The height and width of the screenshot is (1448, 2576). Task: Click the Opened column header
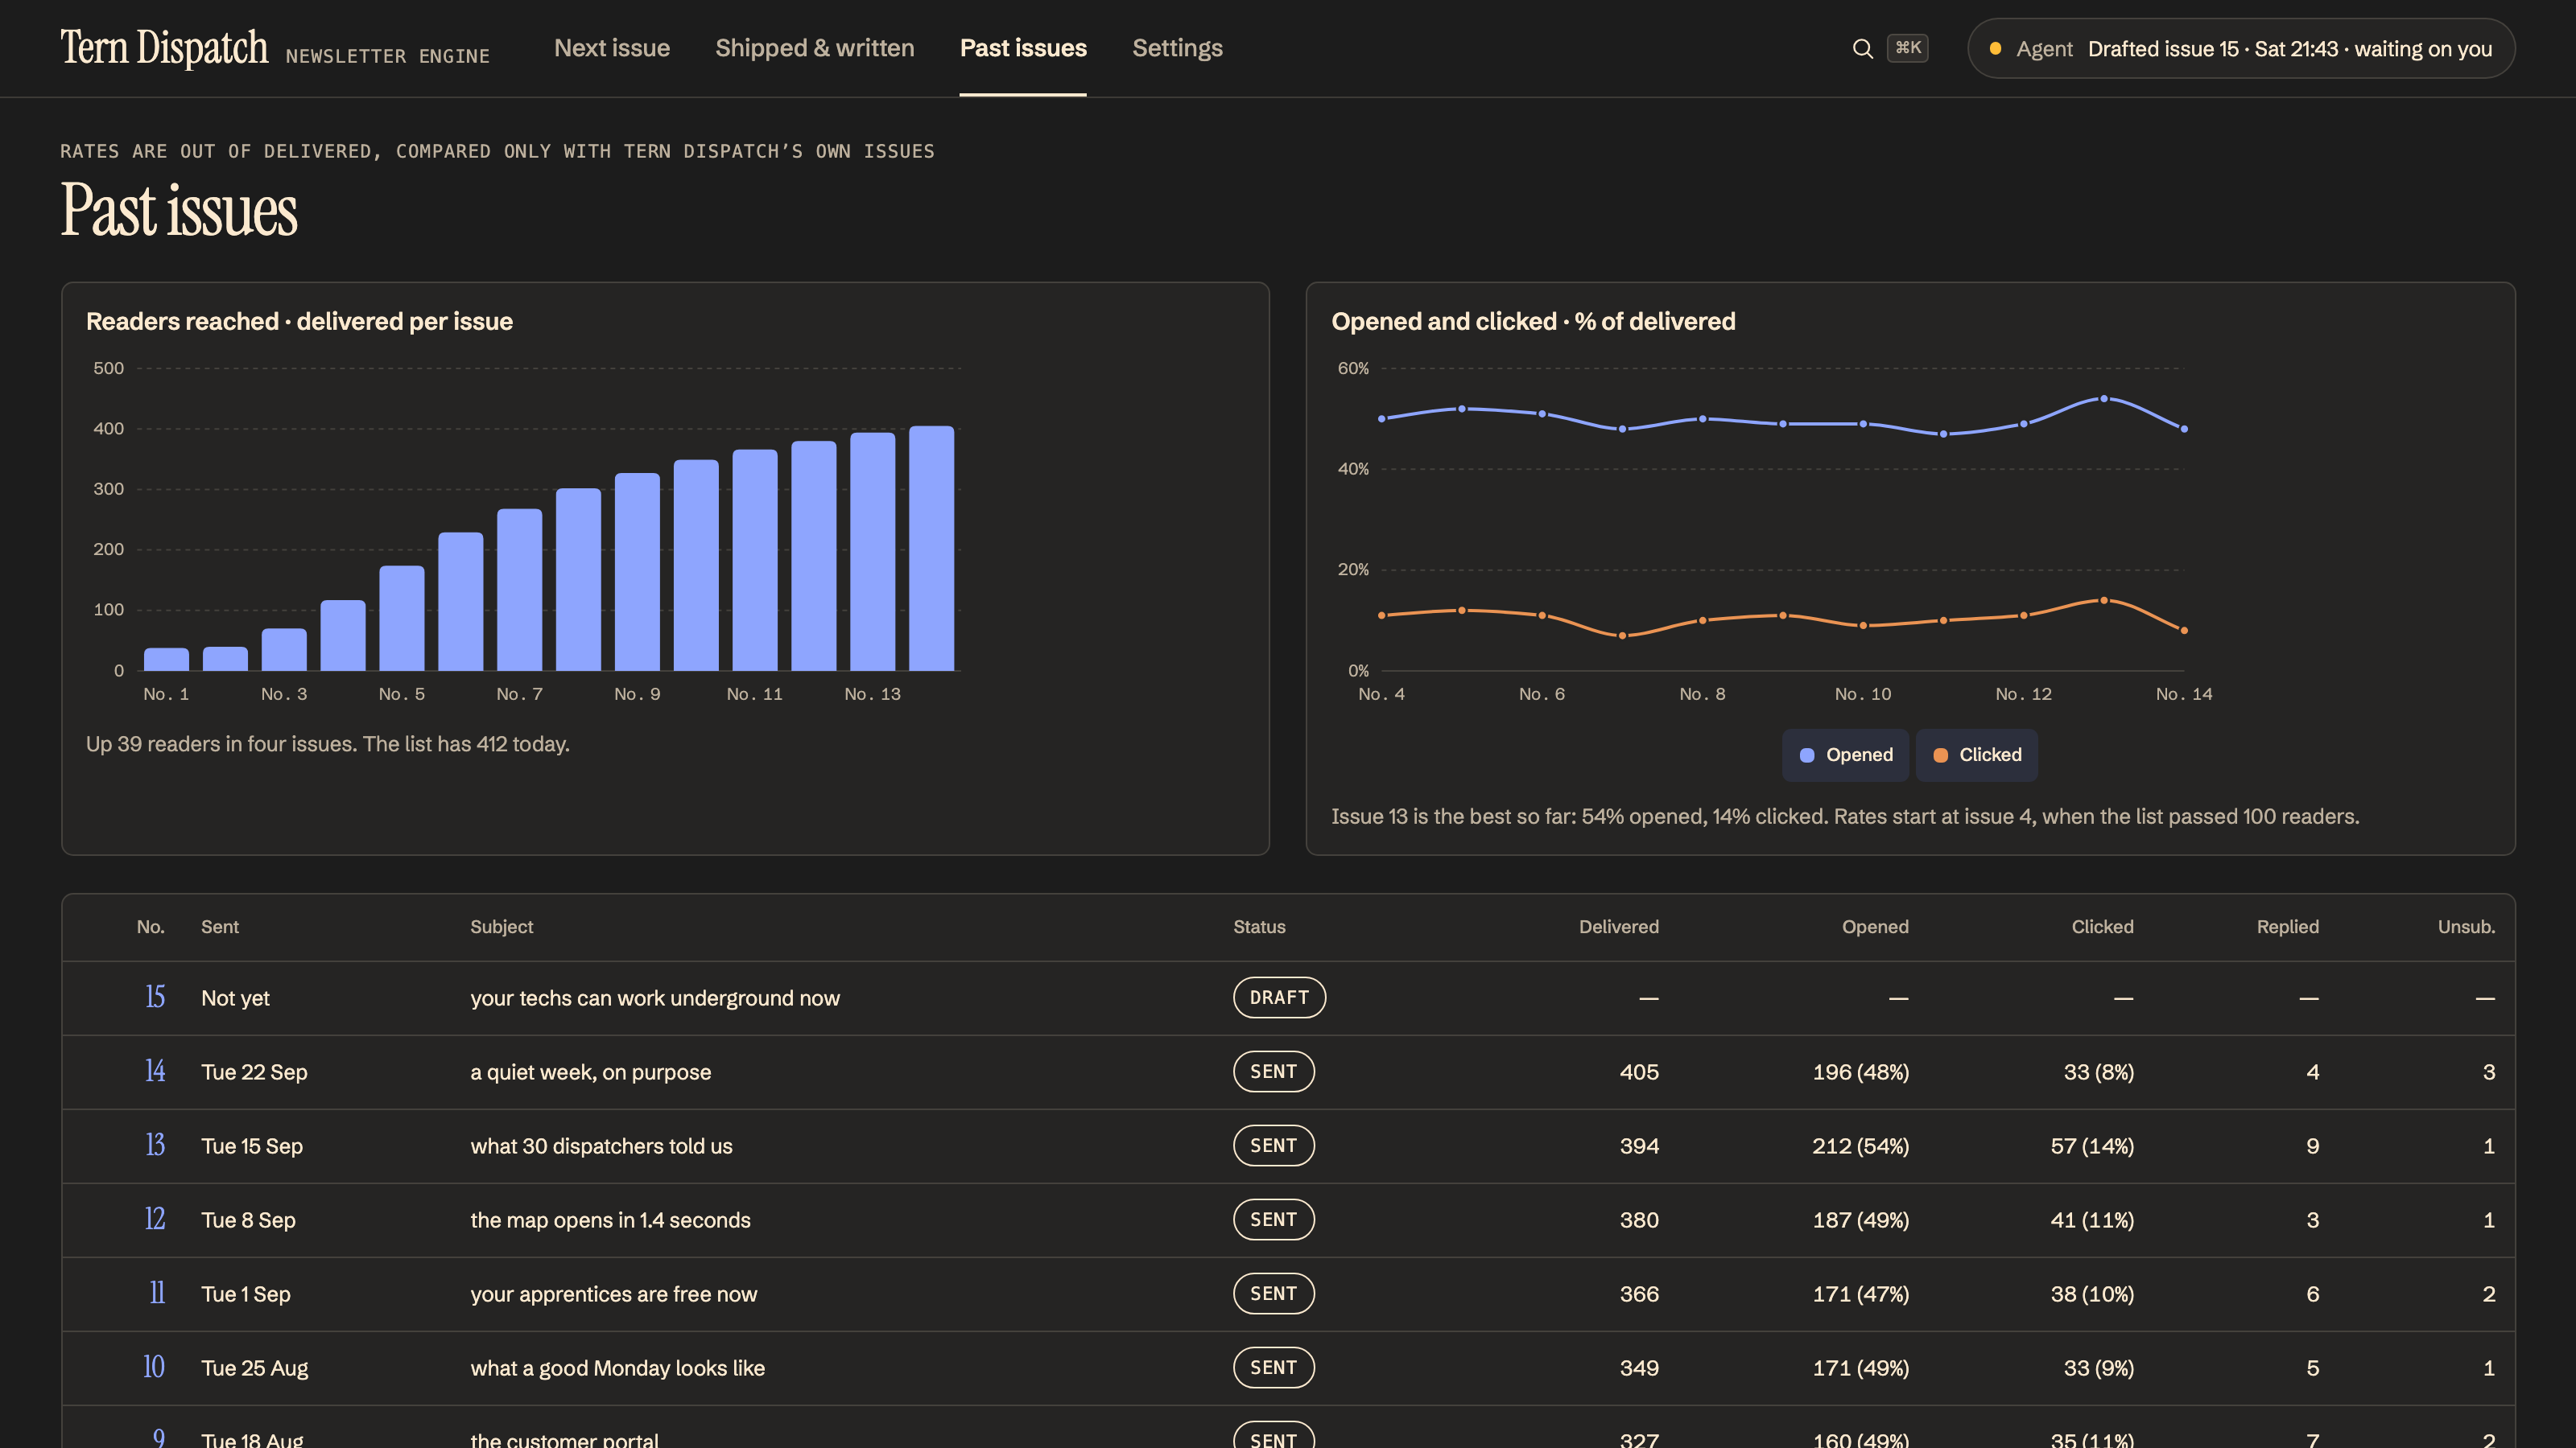1875,927
